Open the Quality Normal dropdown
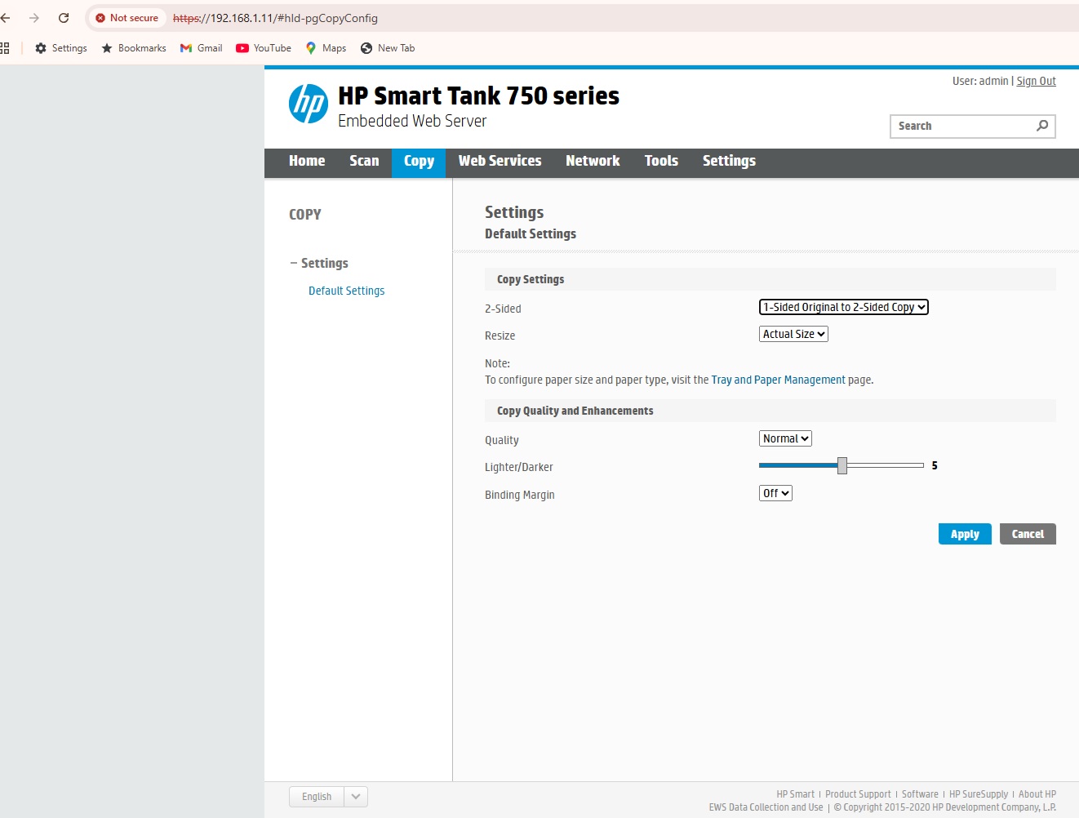Image resolution: width=1079 pixels, height=818 pixels. pos(785,438)
